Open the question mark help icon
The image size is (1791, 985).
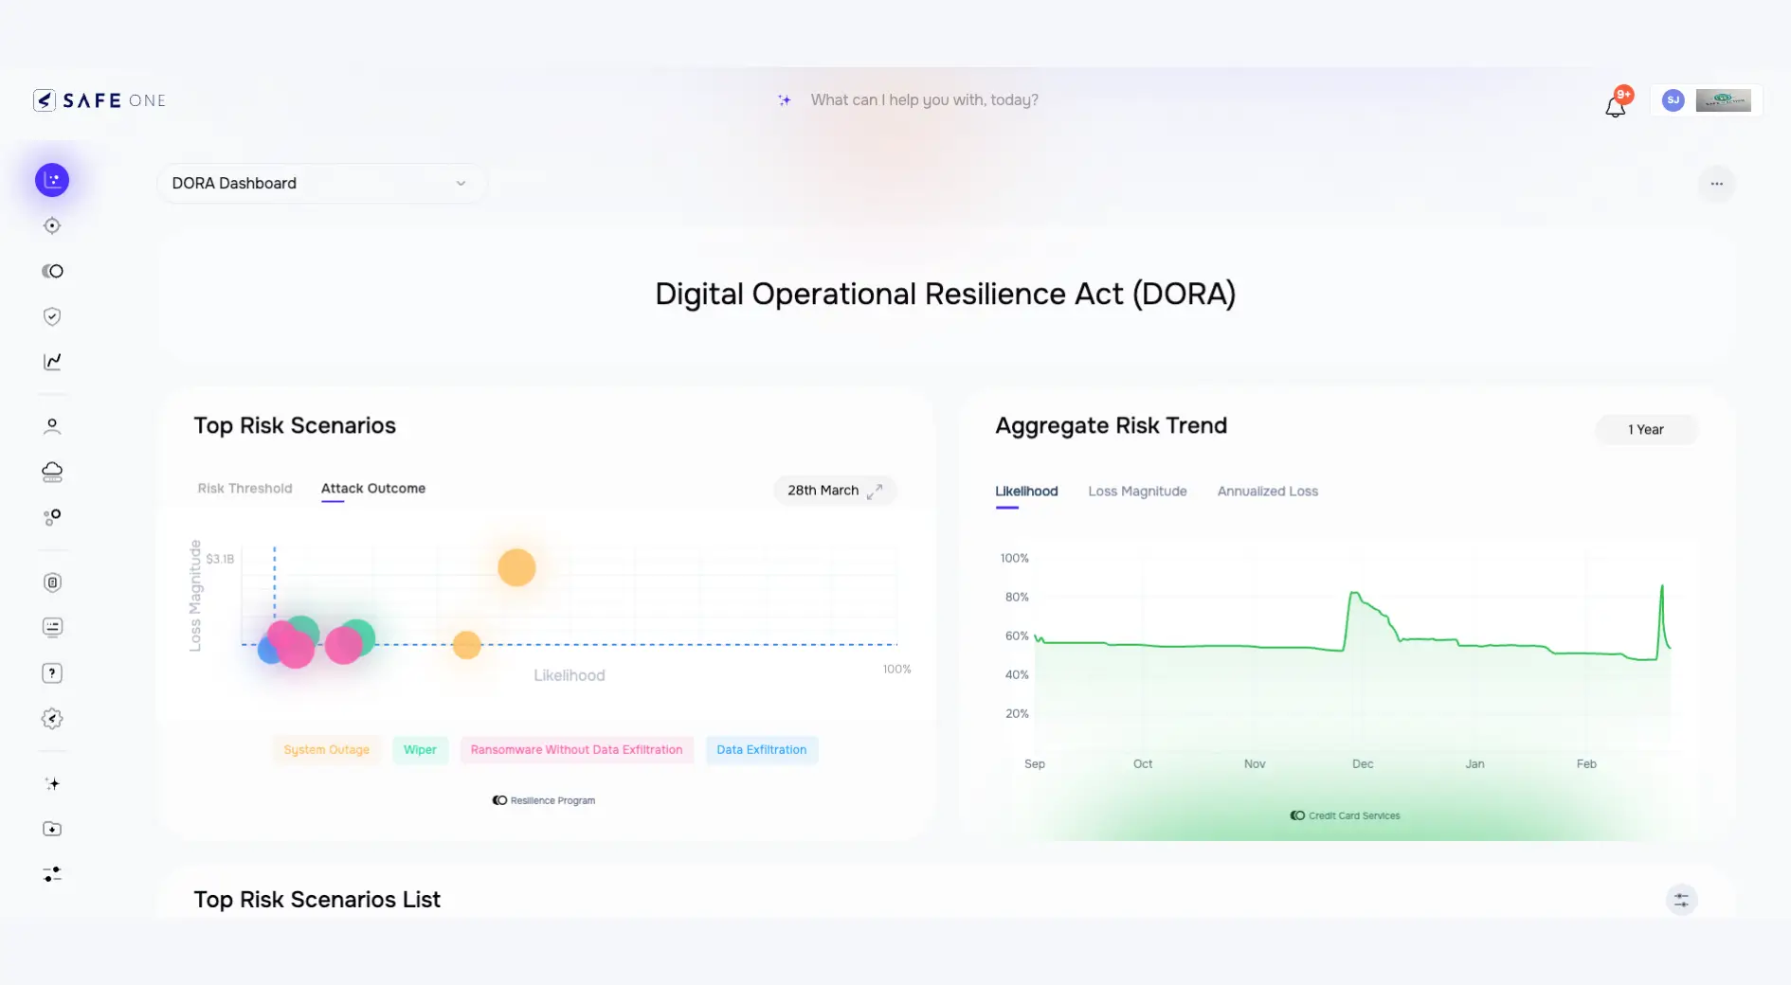[x=52, y=673]
